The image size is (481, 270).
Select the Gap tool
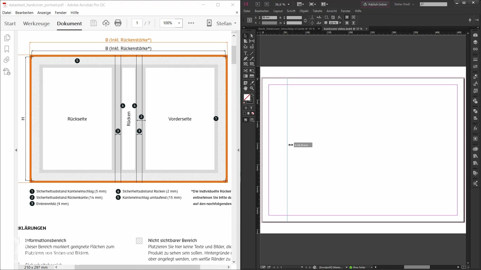coord(252,41)
